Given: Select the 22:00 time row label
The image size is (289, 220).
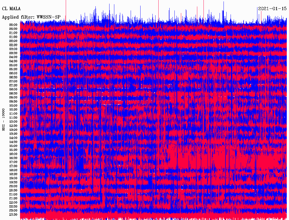Looking at the screenshot, I should (13, 203).
